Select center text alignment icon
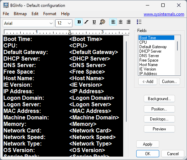Viewport: 187px width, 160px height. point(121,22)
